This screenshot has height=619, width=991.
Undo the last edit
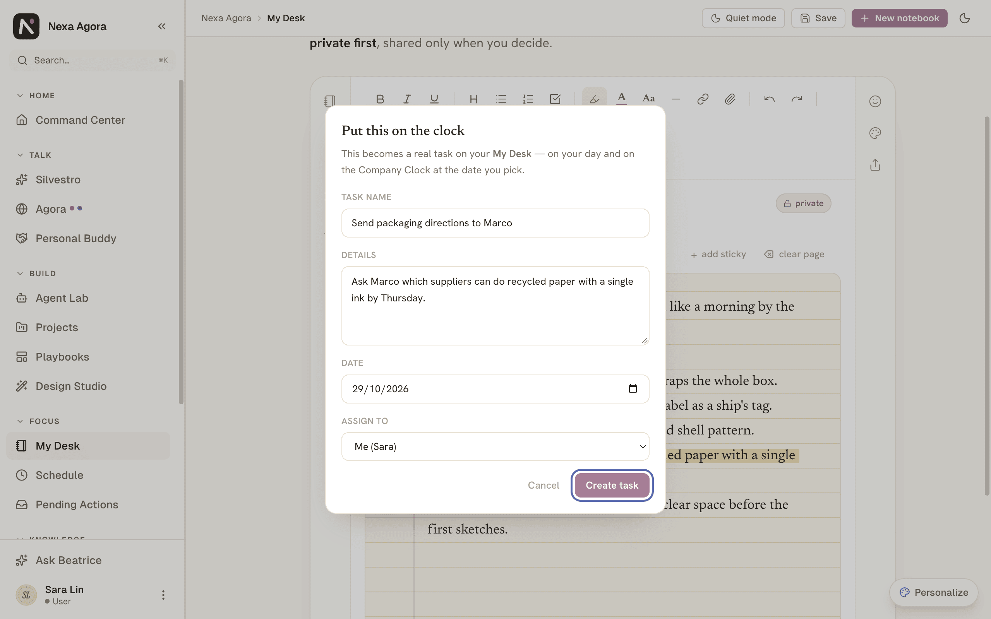769,99
